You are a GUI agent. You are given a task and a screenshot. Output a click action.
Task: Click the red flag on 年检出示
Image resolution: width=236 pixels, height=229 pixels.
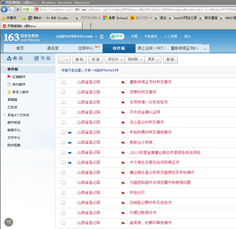[x=123, y=193]
